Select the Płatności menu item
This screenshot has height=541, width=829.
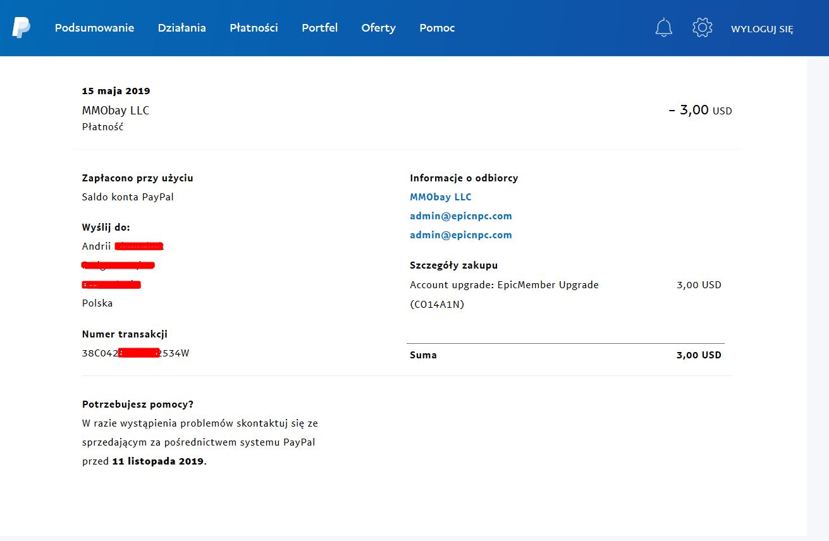(x=254, y=28)
